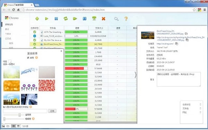This screenshot has height=130, width=208.
Task: Click the help icon next to the 模糊度 slider
Action: point(33,119)
